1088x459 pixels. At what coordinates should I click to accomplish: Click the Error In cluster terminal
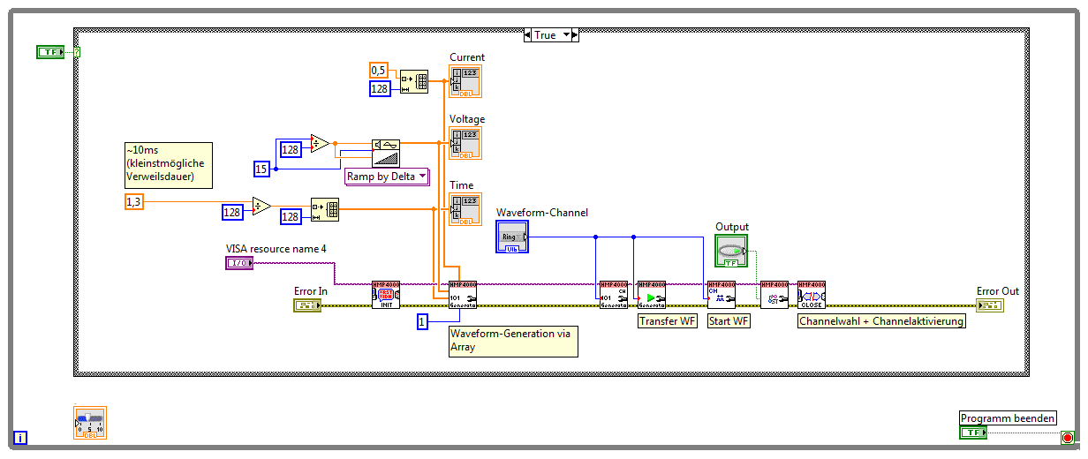pyautogui.click(x=307, y=305)
